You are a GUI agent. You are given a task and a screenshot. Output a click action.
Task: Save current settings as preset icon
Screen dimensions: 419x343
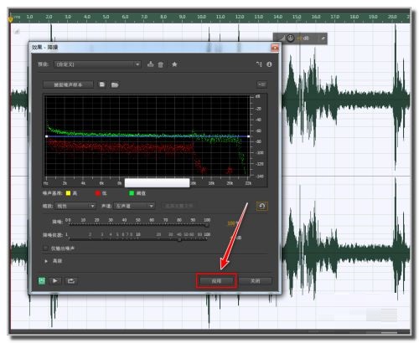click(151, 64)
